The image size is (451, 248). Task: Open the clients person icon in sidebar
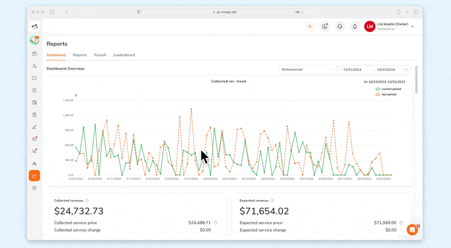(34, 66)
